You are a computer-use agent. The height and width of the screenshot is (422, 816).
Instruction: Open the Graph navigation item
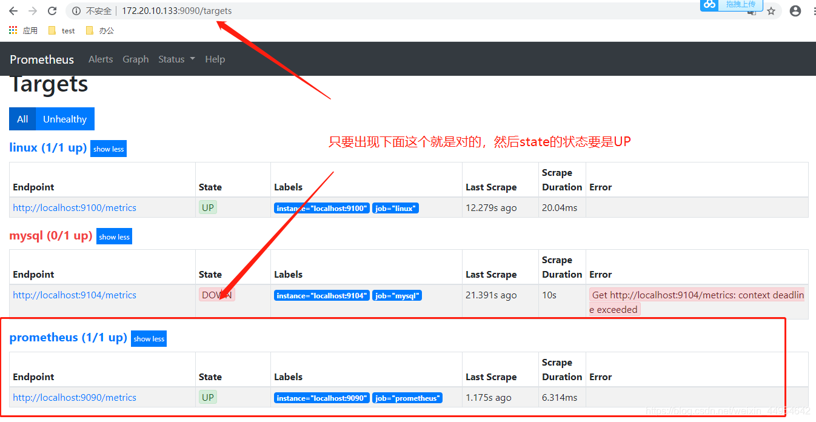click(x=136, y=59)
